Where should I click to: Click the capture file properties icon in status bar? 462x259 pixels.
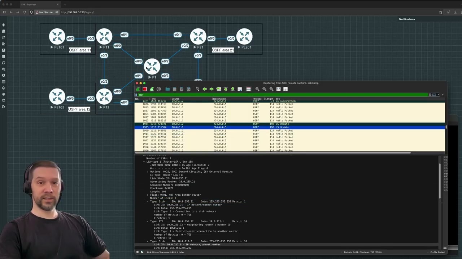[x=142, y=252]
